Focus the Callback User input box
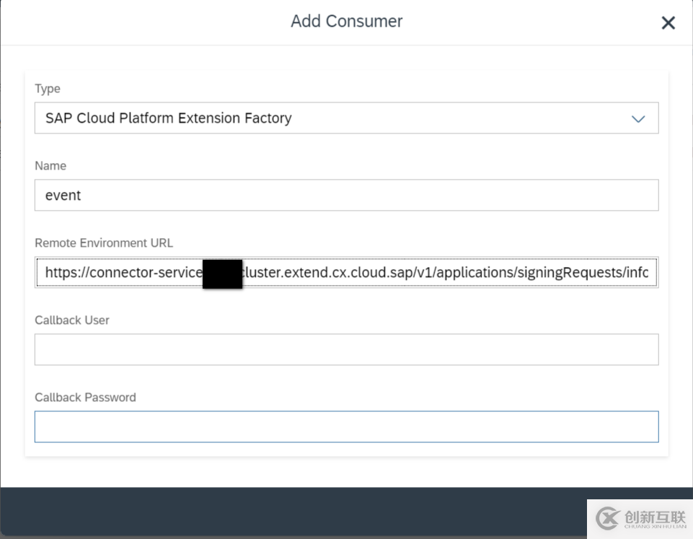Screen dimensions: 693x539 coord(346,349)
